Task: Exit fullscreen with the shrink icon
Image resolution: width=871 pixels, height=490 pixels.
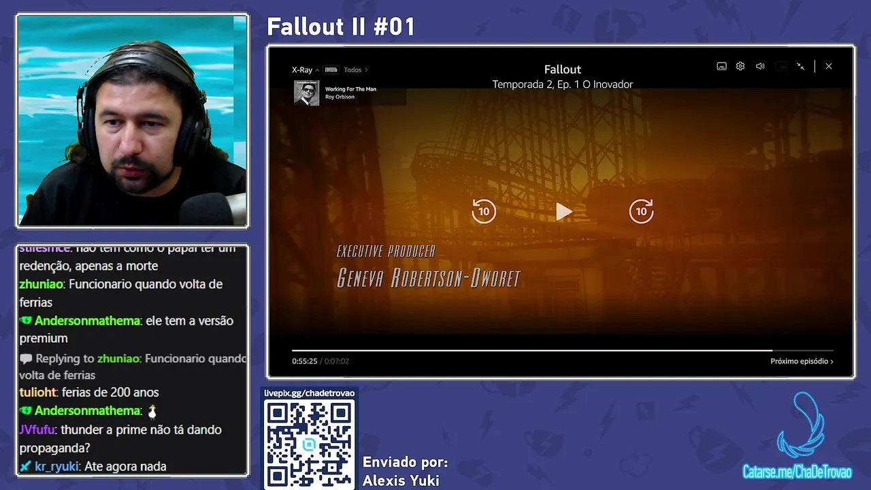Action: coord(801,66)
